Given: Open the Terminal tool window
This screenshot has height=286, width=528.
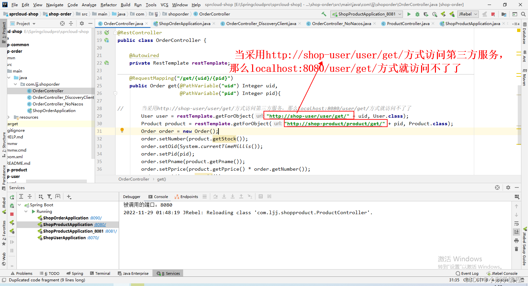Looking at the screenshot, I should [x=100, y=273].
